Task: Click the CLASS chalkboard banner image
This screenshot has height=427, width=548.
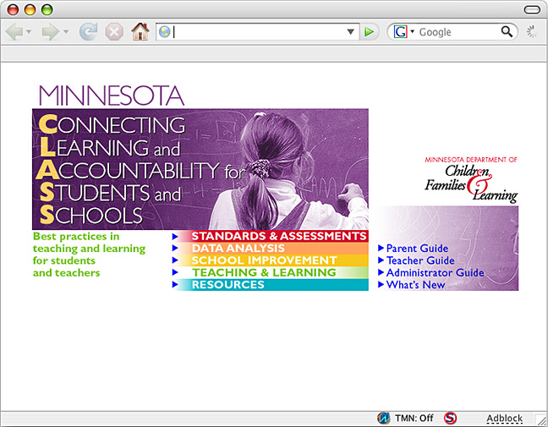Action: 200,169
